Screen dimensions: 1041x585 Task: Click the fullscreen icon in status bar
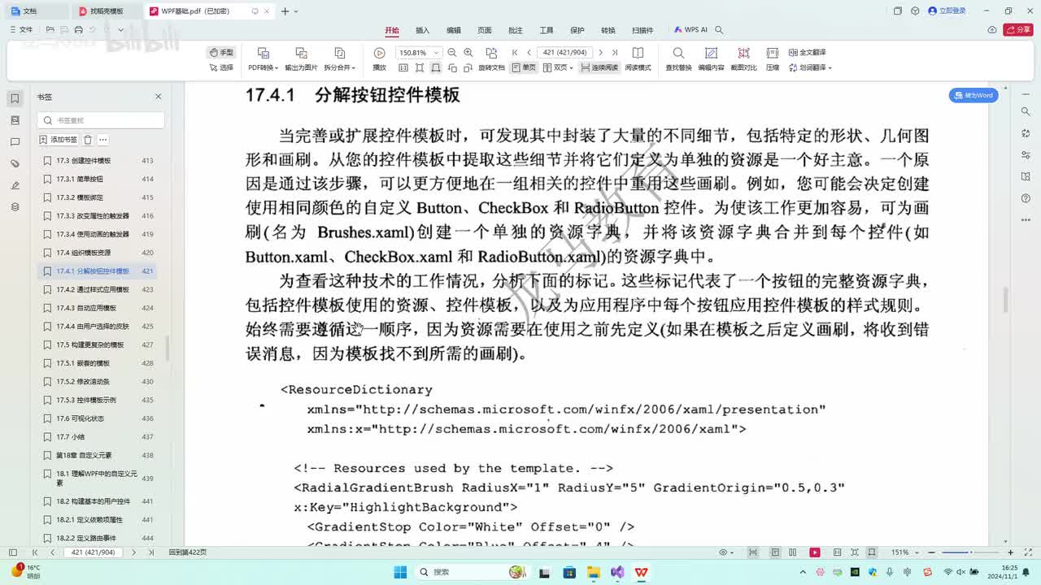pos(1029,552)
